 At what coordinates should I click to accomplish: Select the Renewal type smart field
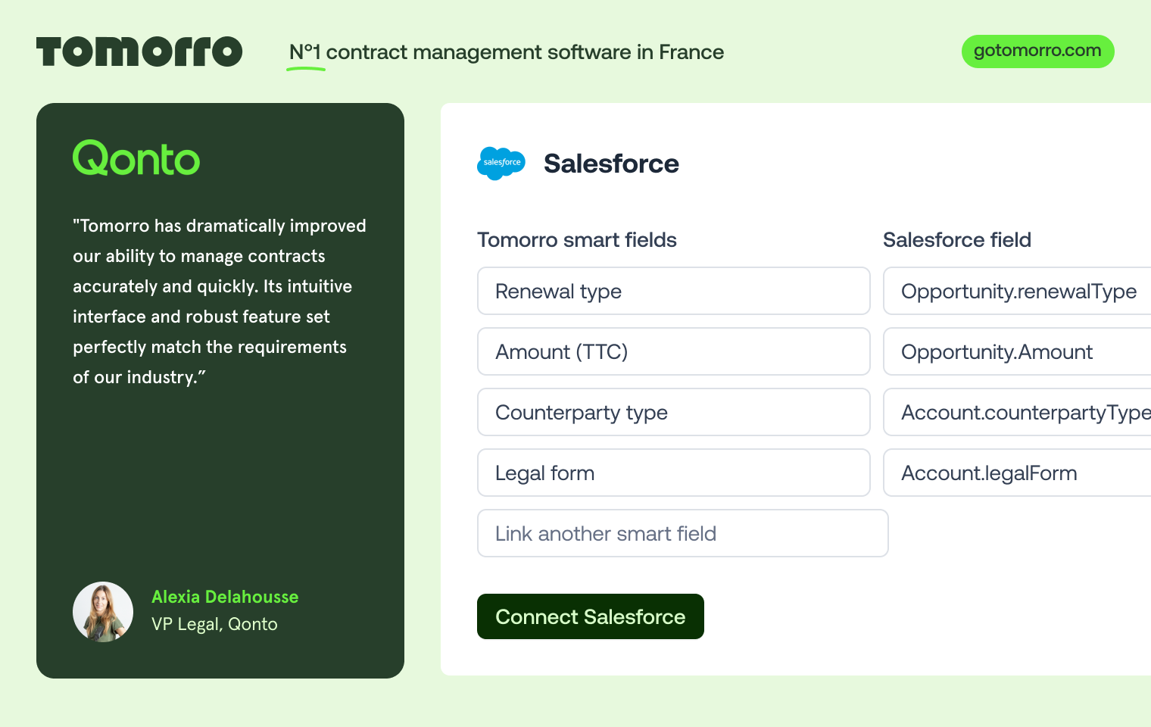673,291
